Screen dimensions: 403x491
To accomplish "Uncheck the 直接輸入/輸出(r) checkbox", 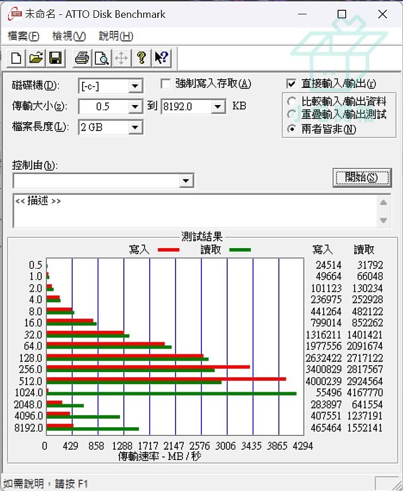I will (x=291, y=84).
